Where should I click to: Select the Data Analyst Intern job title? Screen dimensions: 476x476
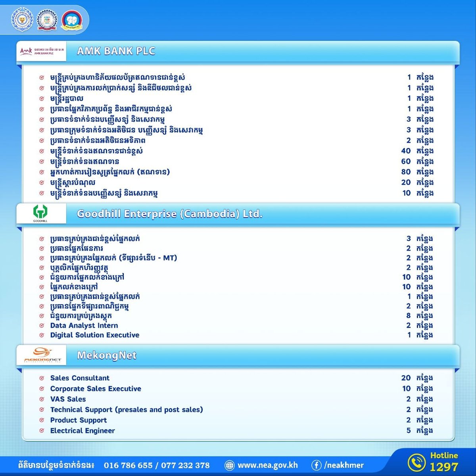84,326
